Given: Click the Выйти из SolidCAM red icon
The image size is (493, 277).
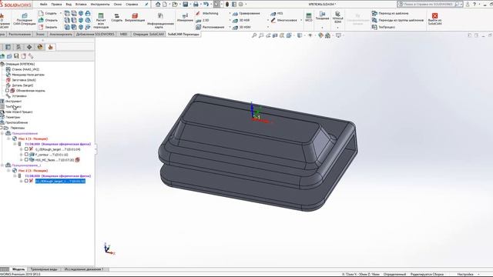Looking at the screenshot, I should pyautogui.click(x=434, y=18).
